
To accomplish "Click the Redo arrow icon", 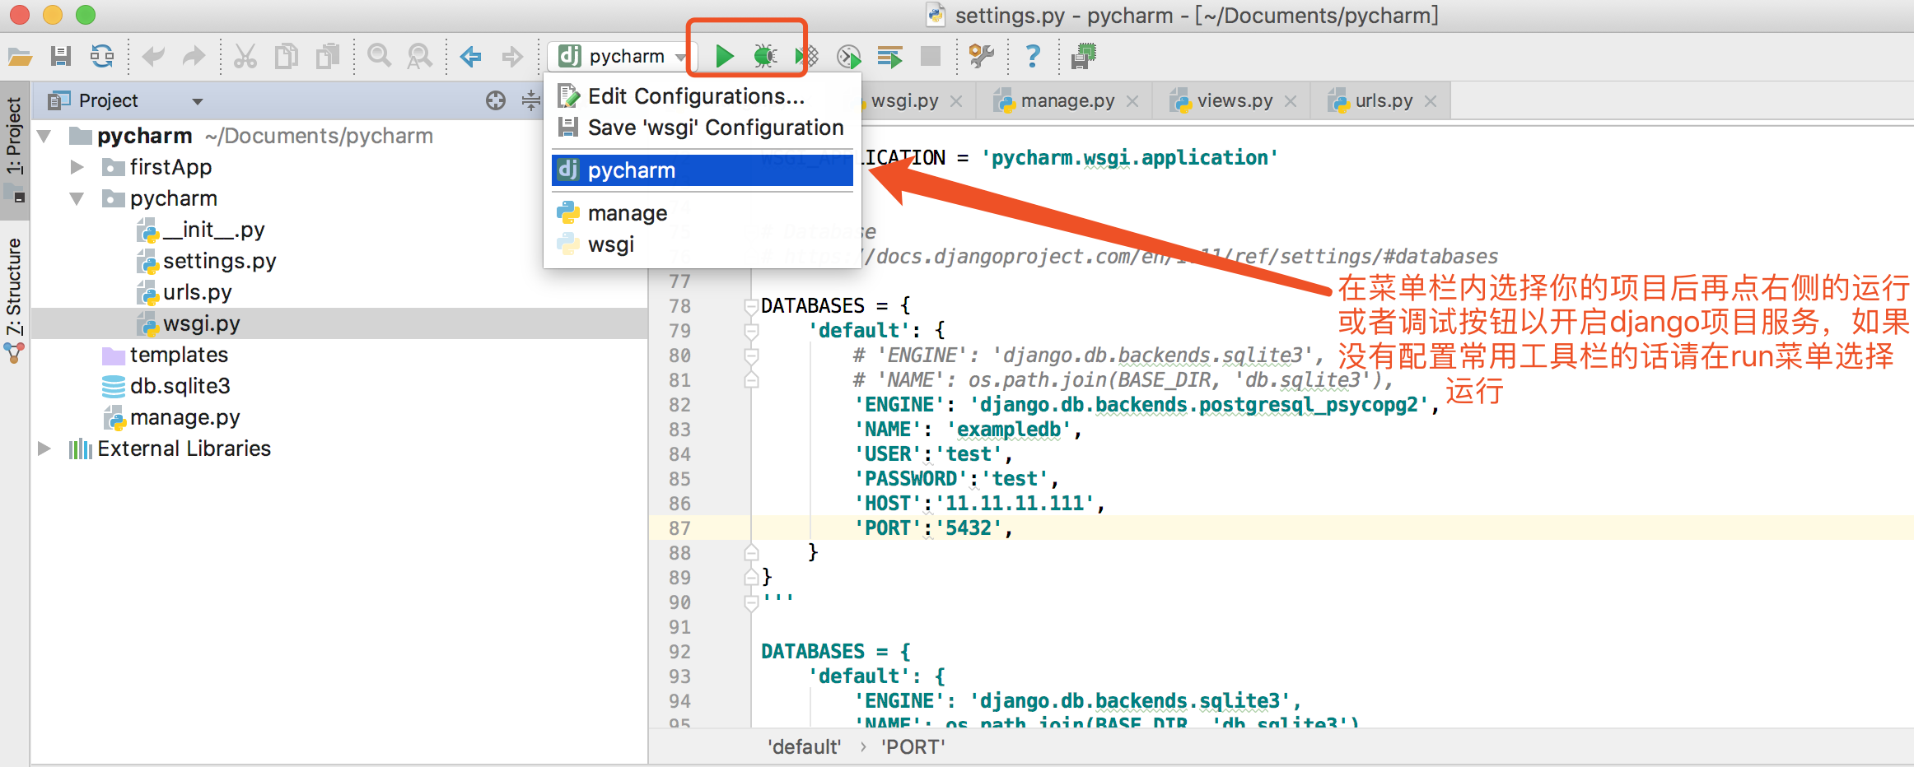I will point(194,56).
